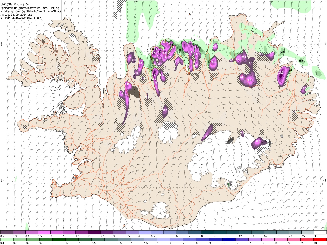The image size is (327, 245).
Task: Pick bottom-row navy swatch between 10 and 12
Action: [x=228, y=240]
